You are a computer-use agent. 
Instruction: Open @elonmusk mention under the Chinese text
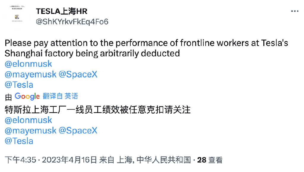[x=28, y=120]
